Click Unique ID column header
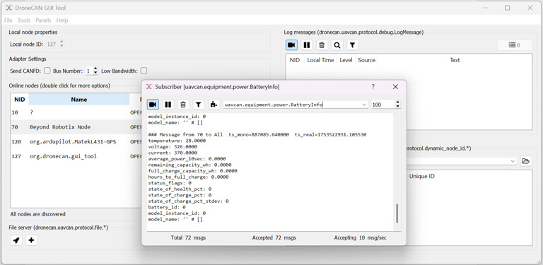The image size is (543, 265). click(x=422, y=176)
